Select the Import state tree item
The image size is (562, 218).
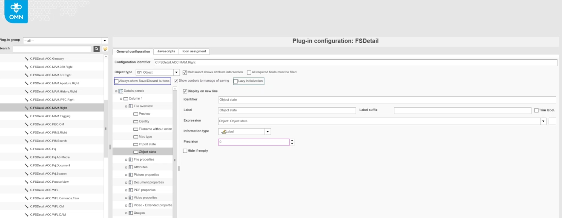[147, 144]
